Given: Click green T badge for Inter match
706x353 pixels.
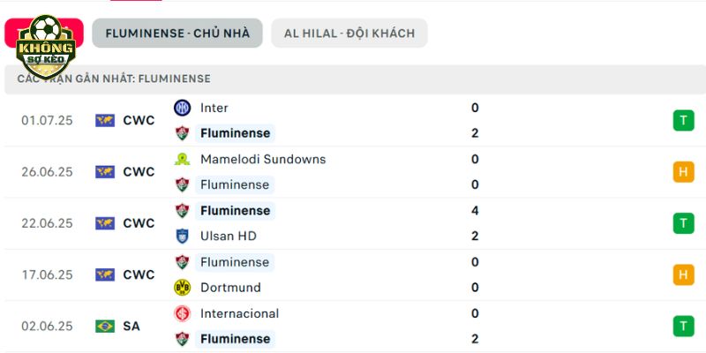Looking at the screenshot, I should (683, 121).
